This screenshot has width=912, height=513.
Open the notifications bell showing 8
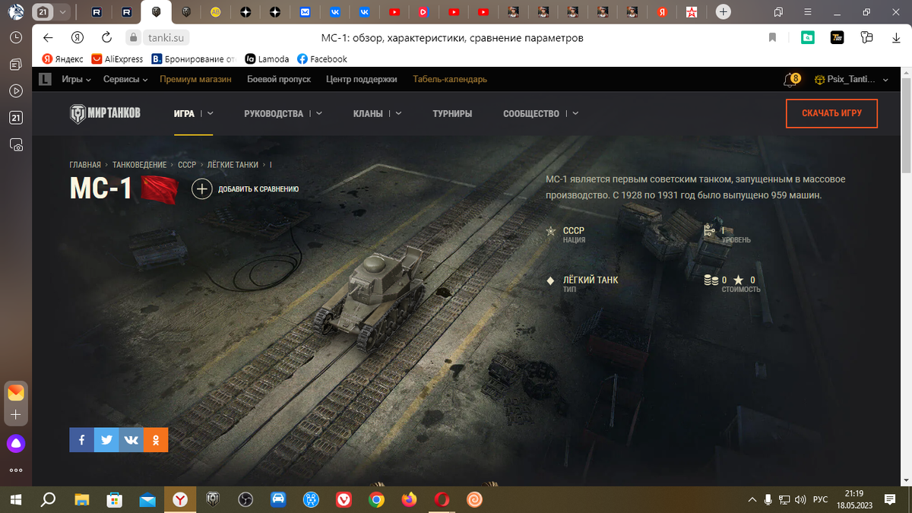[791, 79]
